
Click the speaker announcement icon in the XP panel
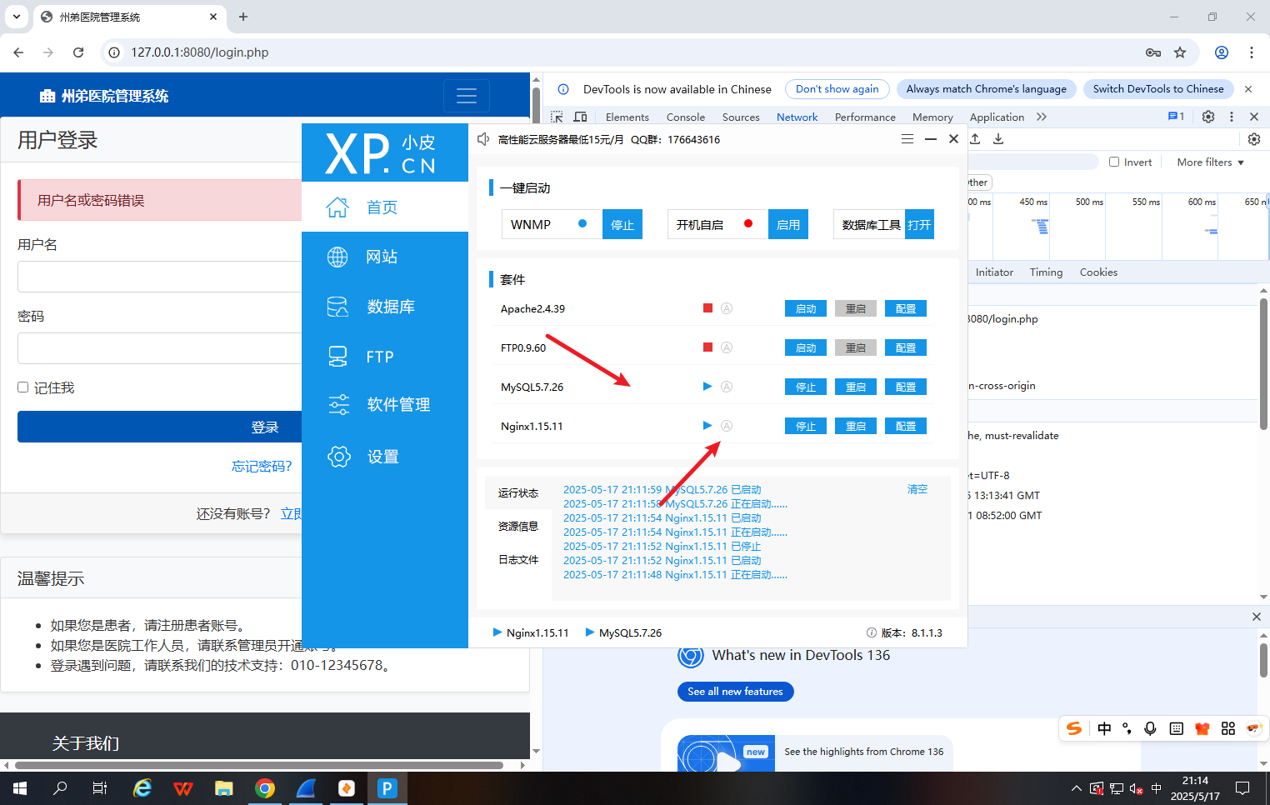[x=483, y=139]
